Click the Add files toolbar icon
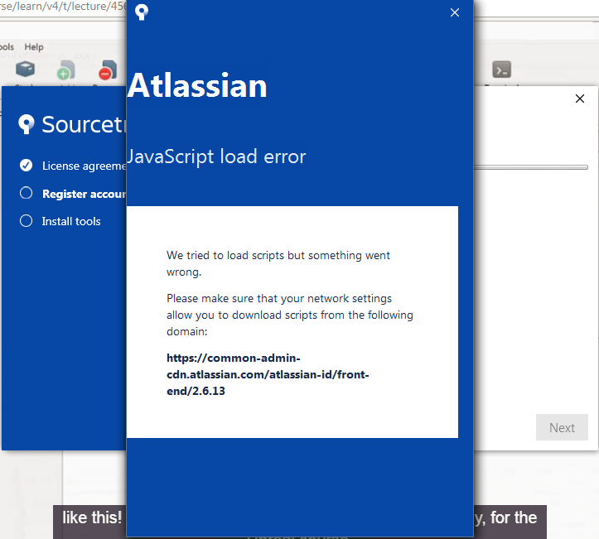Viewport: 599px width, 539px height. pyautogui.click(x=65, y=70)
